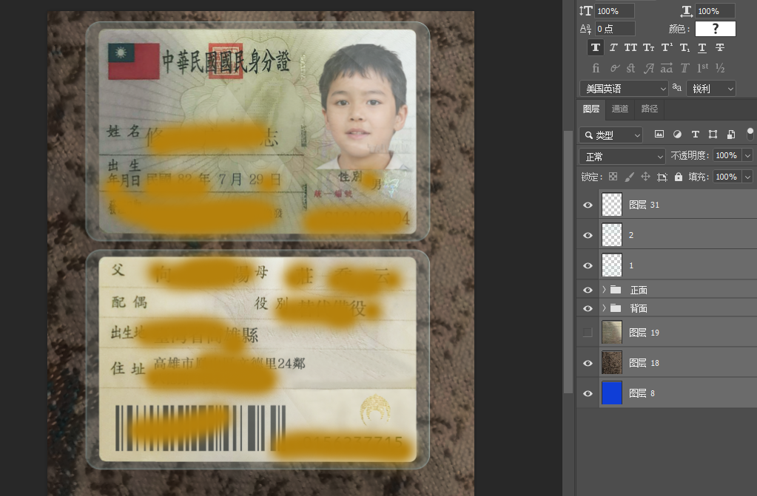This screenshot has width=757, height=496.
Task: Open the 锐利 anti-aliasing dropdown
Action: click(711, 88)
